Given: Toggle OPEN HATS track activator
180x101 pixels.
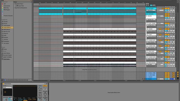Looking at the screenshot, I should 167,52.
